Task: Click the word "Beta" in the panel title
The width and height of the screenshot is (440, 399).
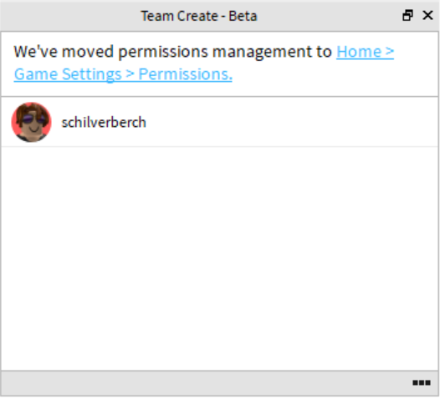Action: 243,16
